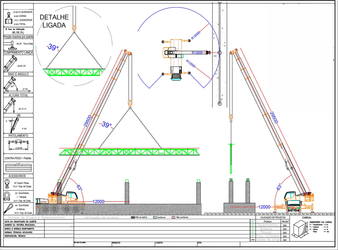Toggle the Equipamentos validation check mark
338x250 pixels.
point(253,225)
